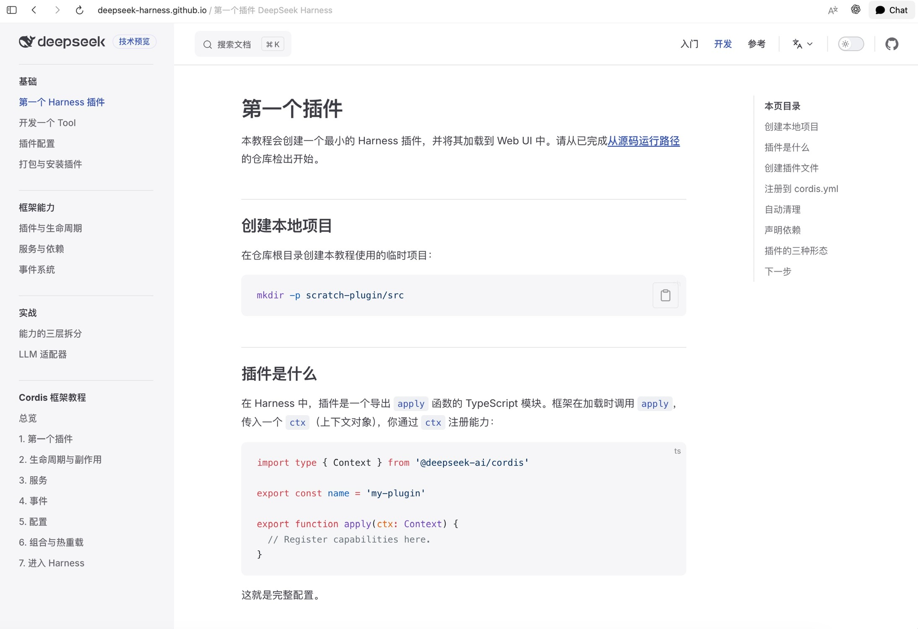Click the 'my-plugin' string in code
918x629 pixels.
[395, 493]
